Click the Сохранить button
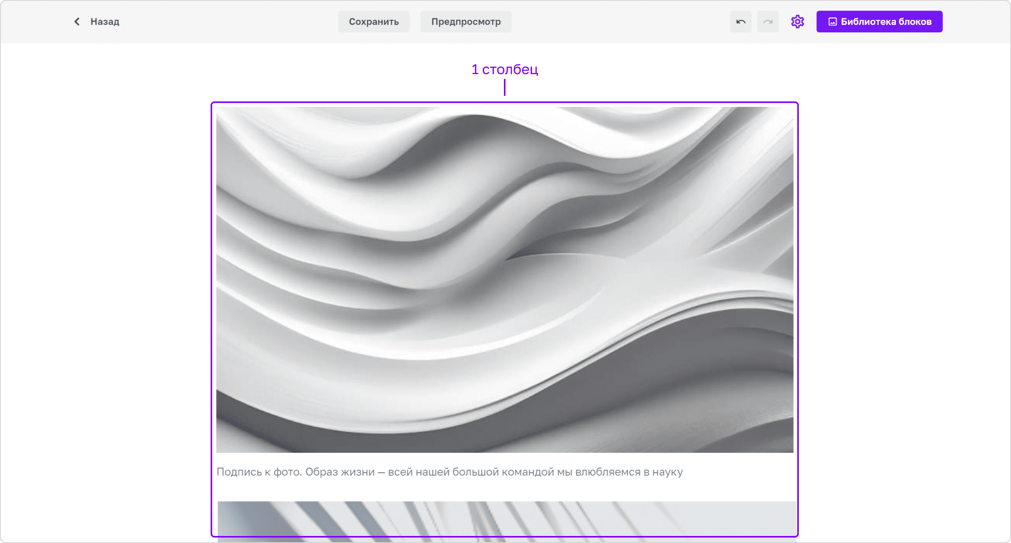Viewport: 1011px width, 543px height. tap(374, 21)
